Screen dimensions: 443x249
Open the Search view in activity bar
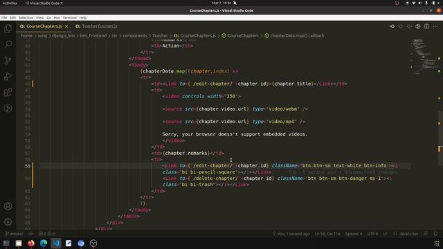8,44
